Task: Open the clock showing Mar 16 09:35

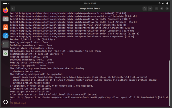Action: [90, 3]
